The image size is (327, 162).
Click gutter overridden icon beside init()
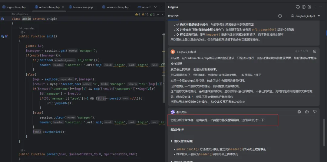[2, 36]
